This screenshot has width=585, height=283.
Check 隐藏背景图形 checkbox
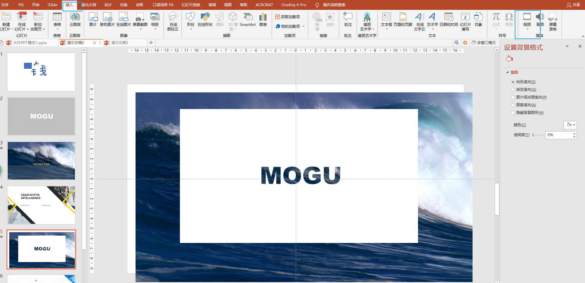[x=513, y=113]
